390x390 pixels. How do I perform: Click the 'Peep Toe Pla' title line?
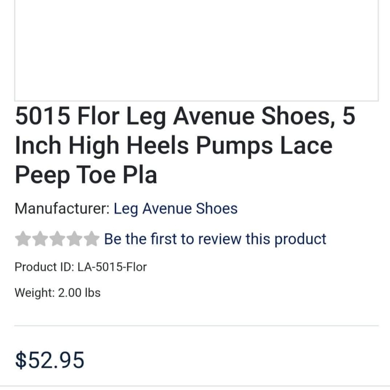[86, 174]
